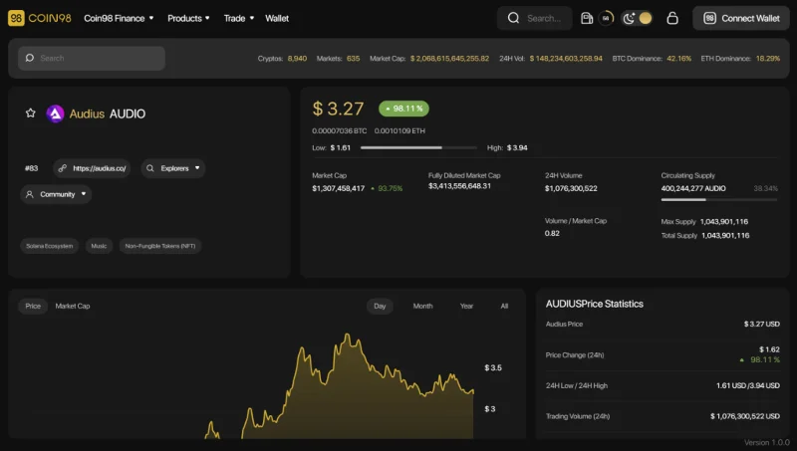Click the Fully Diluted Market Cap value
This screenshot has width=797, height=451.
[459, 186]
